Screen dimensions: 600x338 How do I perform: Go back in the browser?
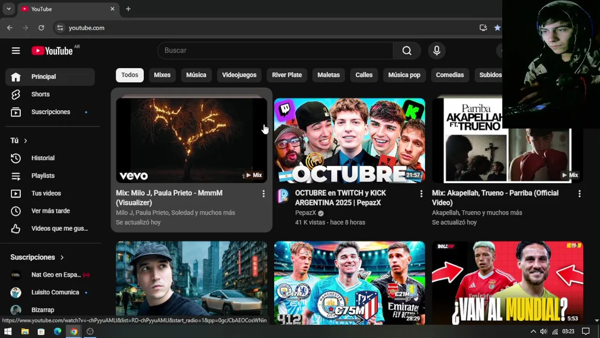(10, 28)
